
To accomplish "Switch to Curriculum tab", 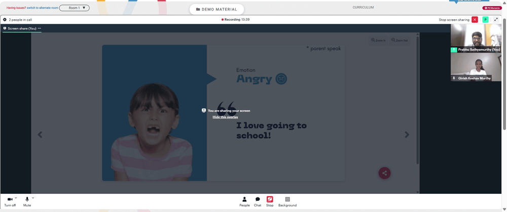I will (363, 8).
